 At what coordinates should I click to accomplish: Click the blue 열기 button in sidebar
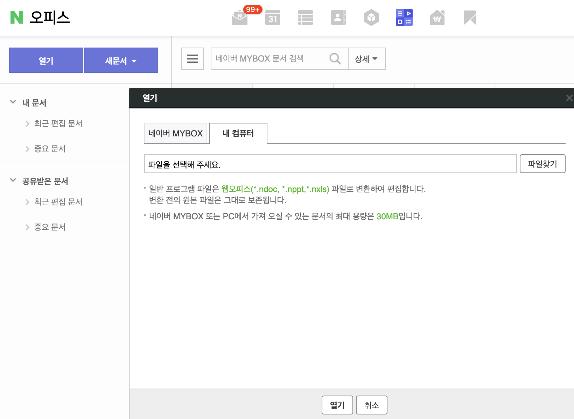[x=46, y=60]
